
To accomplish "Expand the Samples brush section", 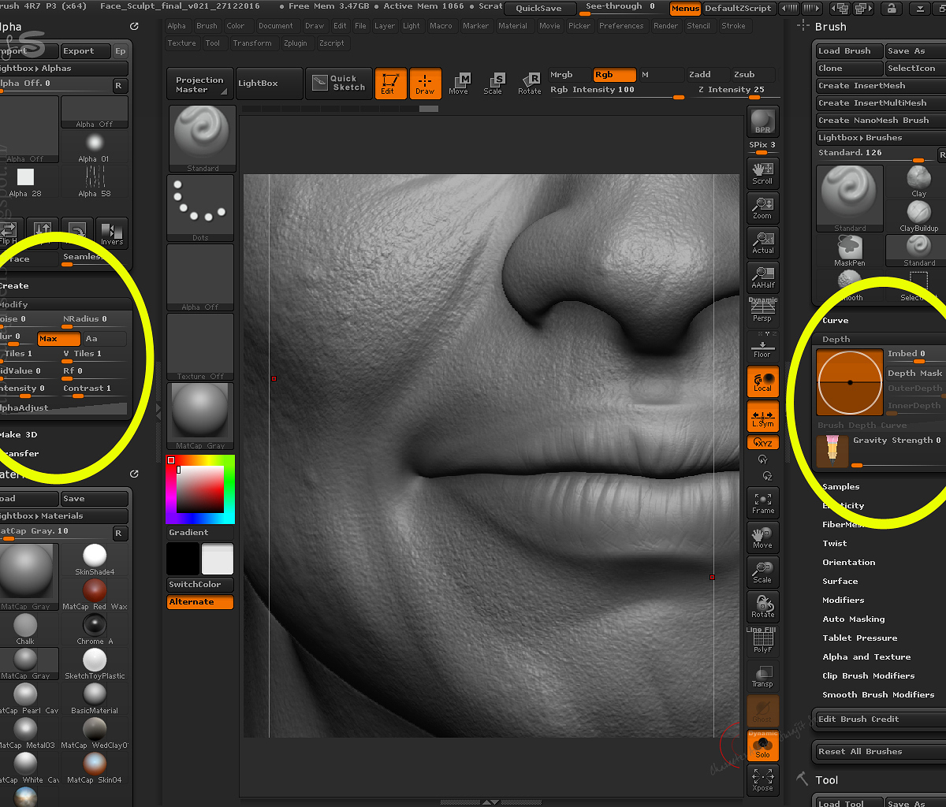I will [x=840, y=487].
